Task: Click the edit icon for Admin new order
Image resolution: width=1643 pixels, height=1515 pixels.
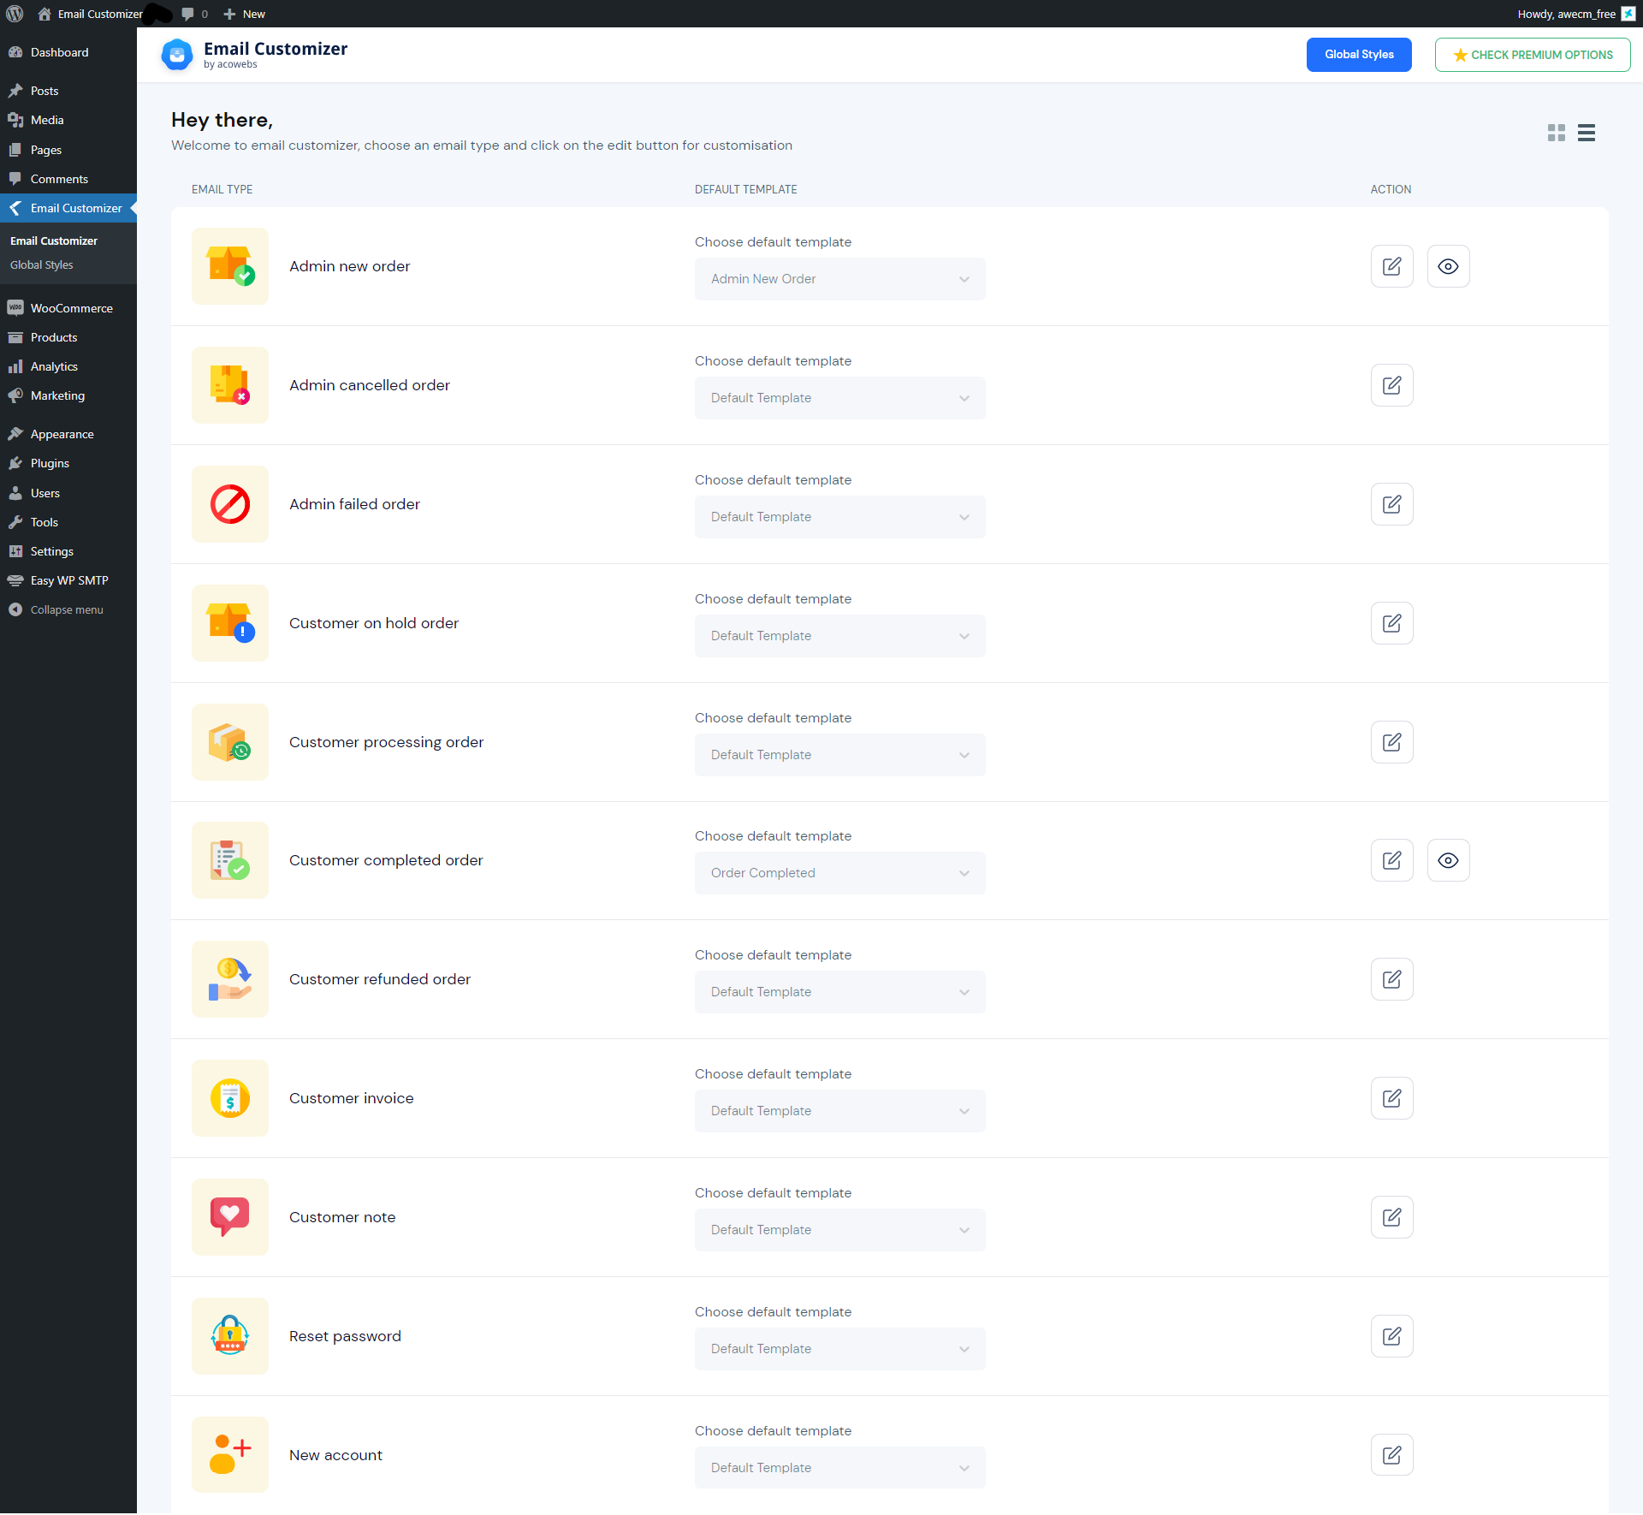Action: tap(1392, 266)
